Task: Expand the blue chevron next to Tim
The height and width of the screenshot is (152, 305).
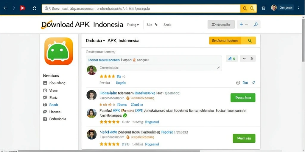Action: (x=253, y=83)
